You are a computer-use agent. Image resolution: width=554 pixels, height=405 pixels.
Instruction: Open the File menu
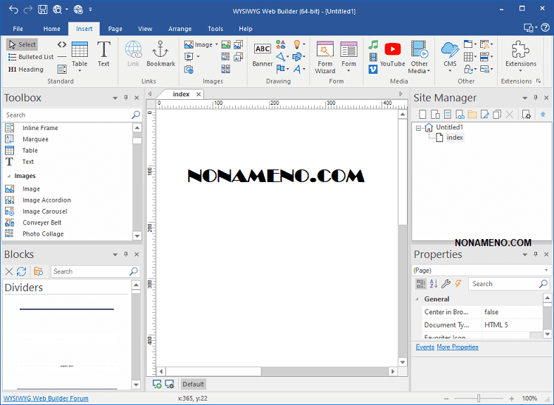coord(18,29)
